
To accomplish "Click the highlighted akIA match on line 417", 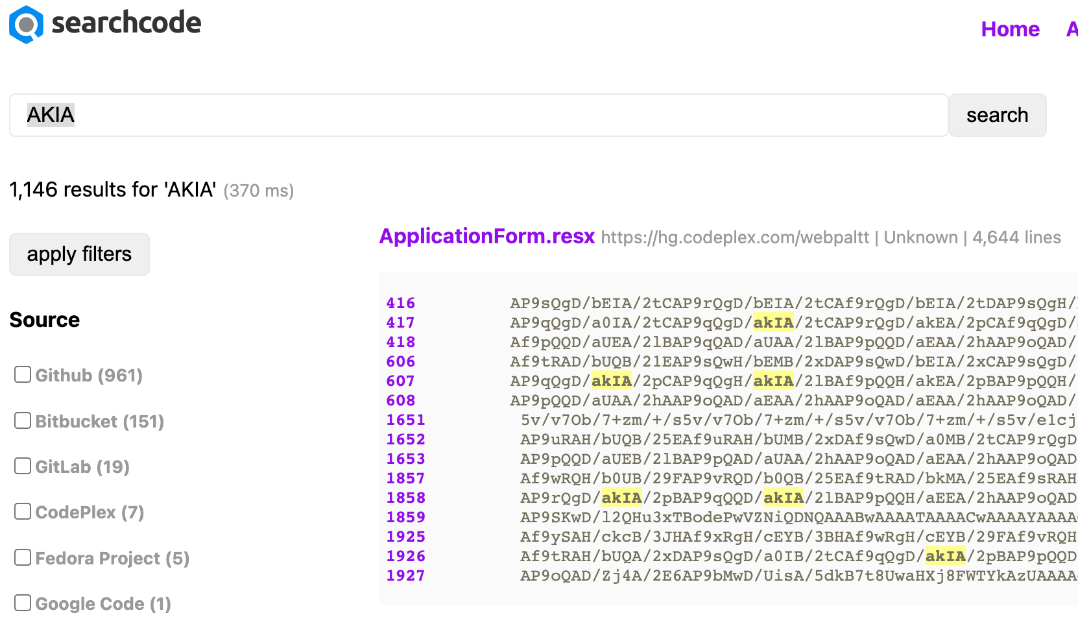I will pos(773,323).
